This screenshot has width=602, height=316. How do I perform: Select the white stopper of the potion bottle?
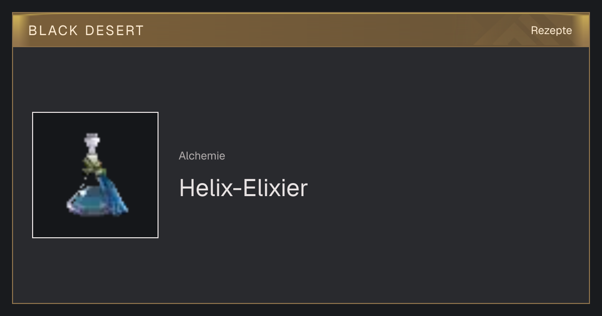pyautogui.click(x=92, y=144)
